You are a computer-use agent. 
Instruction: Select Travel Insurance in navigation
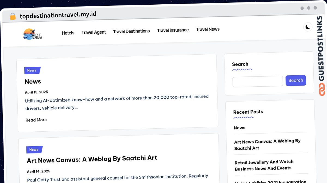173,30
